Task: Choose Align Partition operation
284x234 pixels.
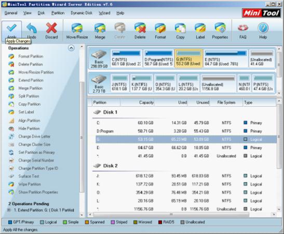Action: pos(29,121)
